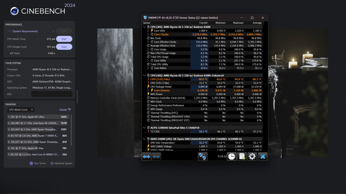Select ranking entry Apple M1 Max

(x=37, y=148)
